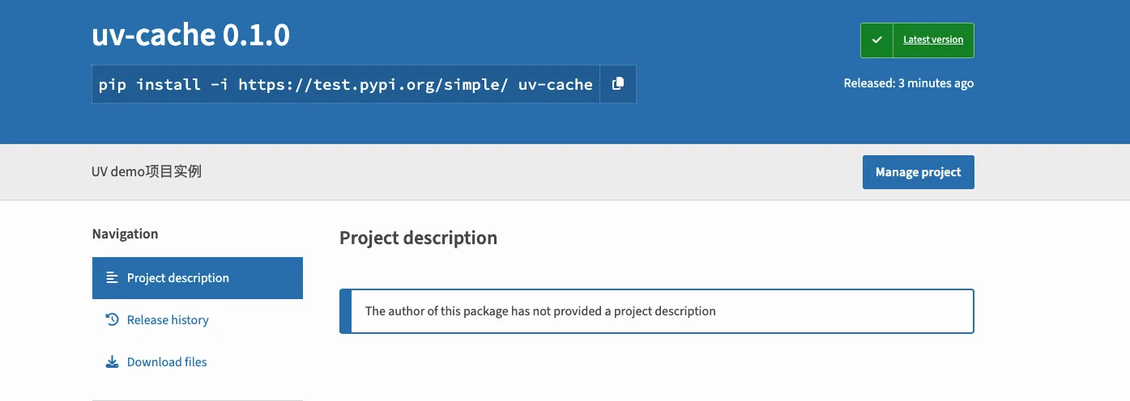Click 'uv-cache' package name ending the pip command
This screenshot has height=401, width=1130.
555,85
